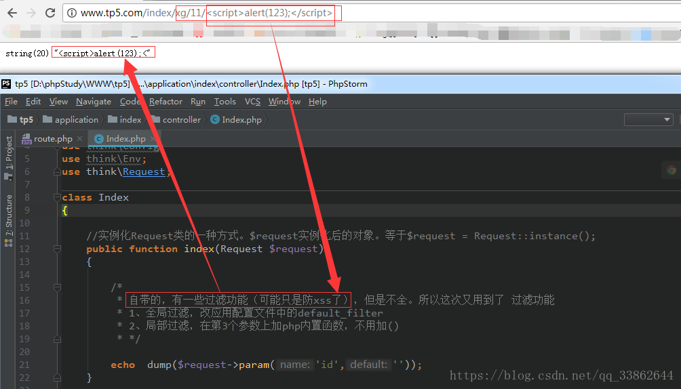Image resolution: width=681 pixels, height=389 pixels.
Task: Click echo keyword on line 21
Action: pyautogui.click(x=123, y=365)
